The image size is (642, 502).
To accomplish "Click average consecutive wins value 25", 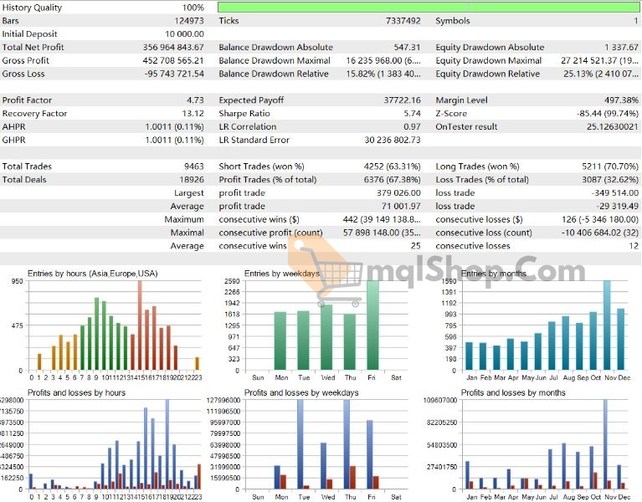I will [x=415, y=246].
